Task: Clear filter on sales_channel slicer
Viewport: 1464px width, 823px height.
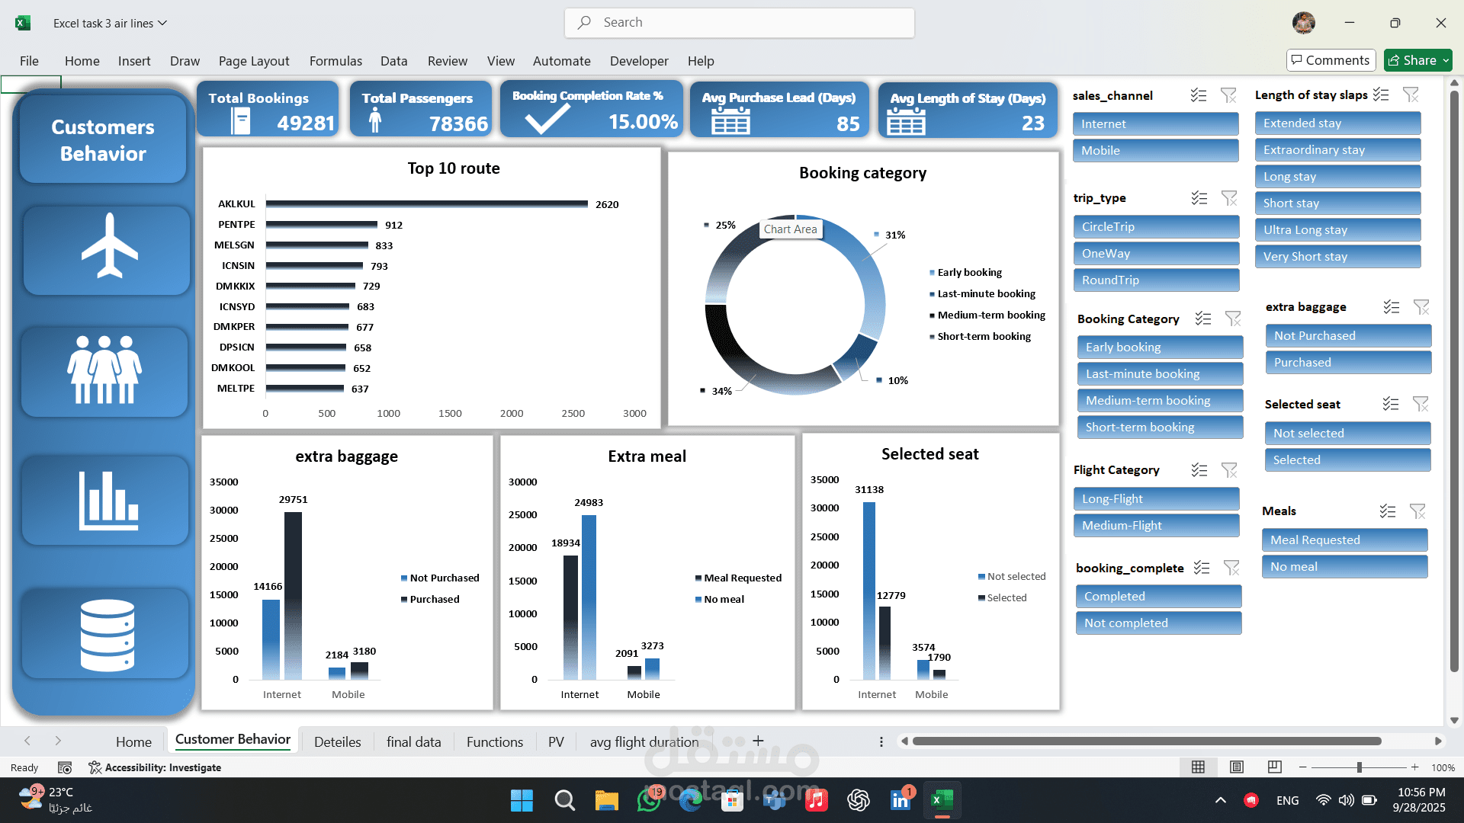Action: coord(1228,95)
